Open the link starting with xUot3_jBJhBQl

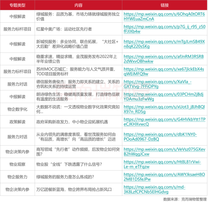coord(164,109)
